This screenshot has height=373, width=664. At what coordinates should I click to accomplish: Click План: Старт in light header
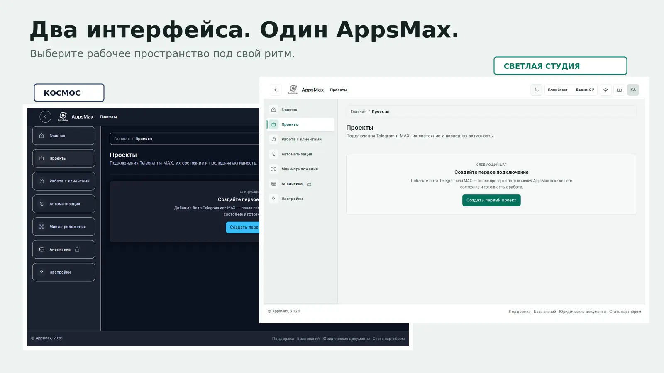click(x=557, y=90)
